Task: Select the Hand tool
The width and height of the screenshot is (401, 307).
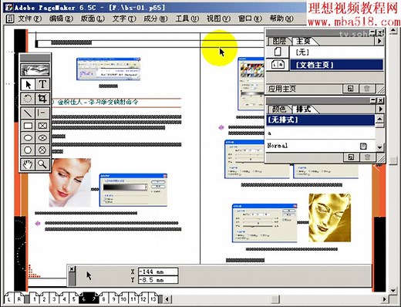Action: pos(28,164)
